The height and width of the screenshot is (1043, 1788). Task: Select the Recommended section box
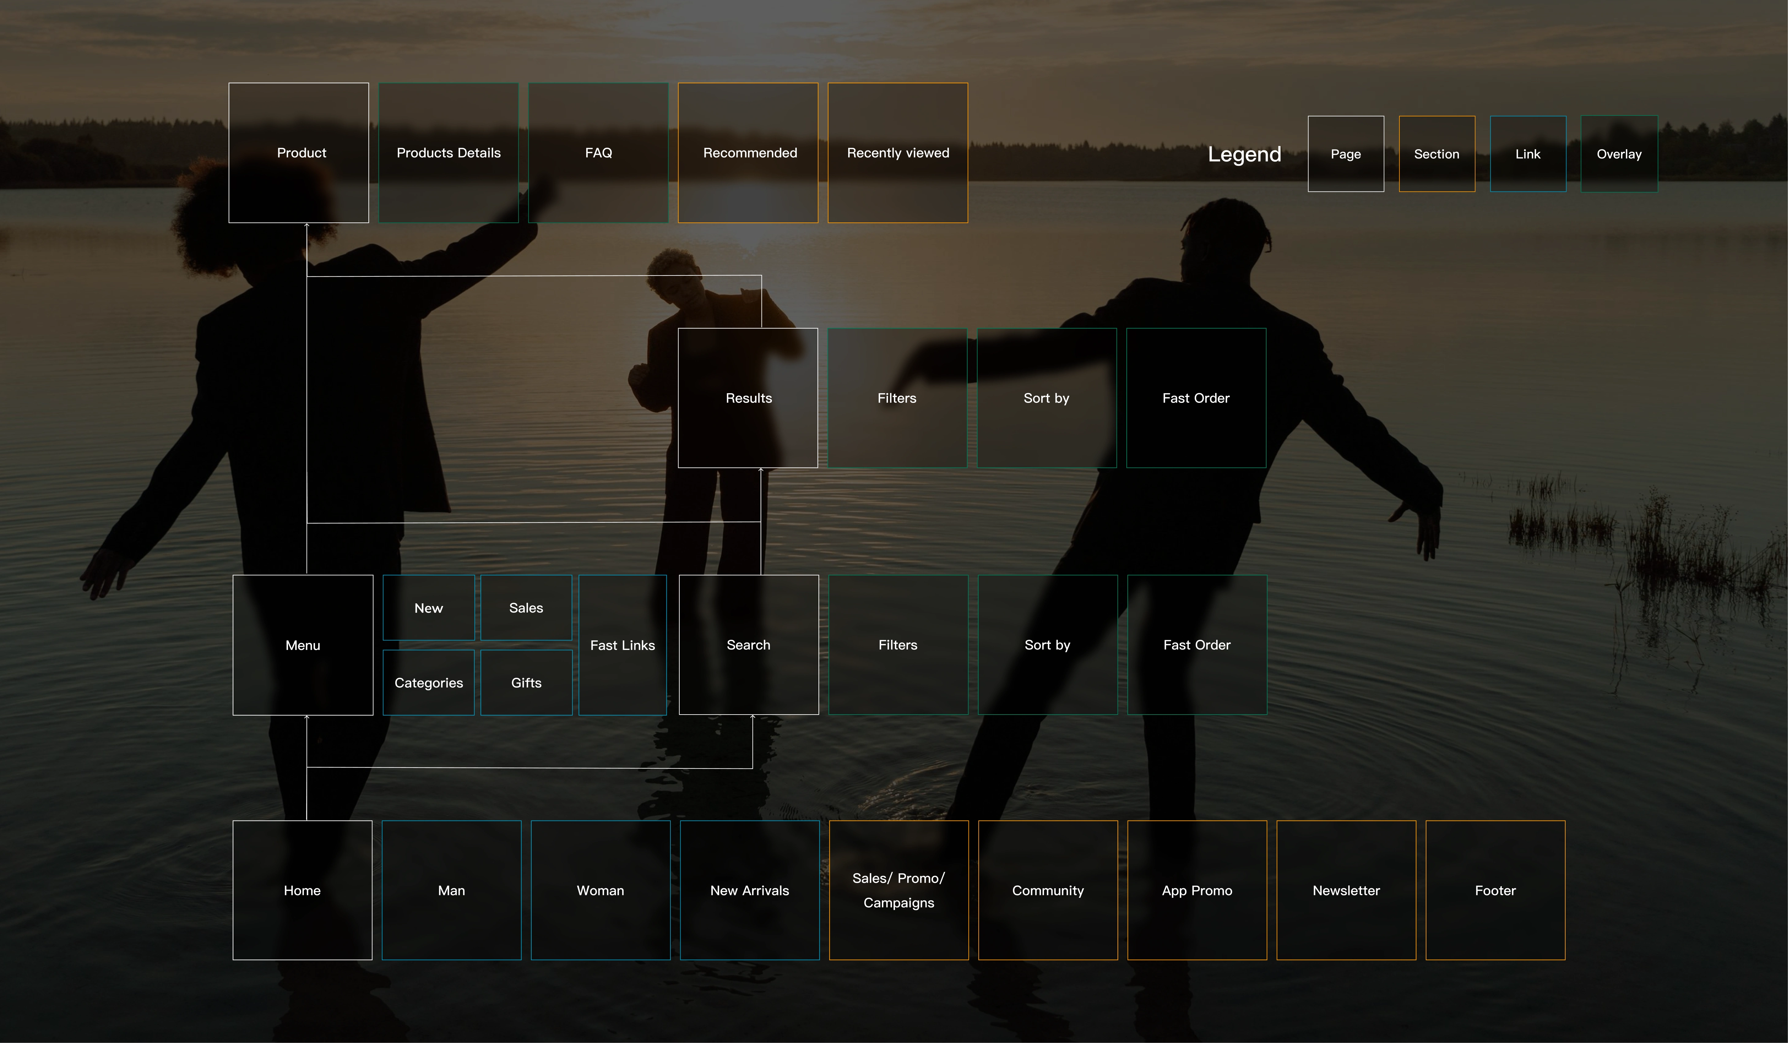point(748,153)
